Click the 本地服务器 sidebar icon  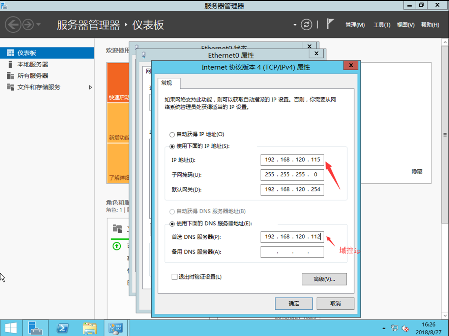[10, 64]
